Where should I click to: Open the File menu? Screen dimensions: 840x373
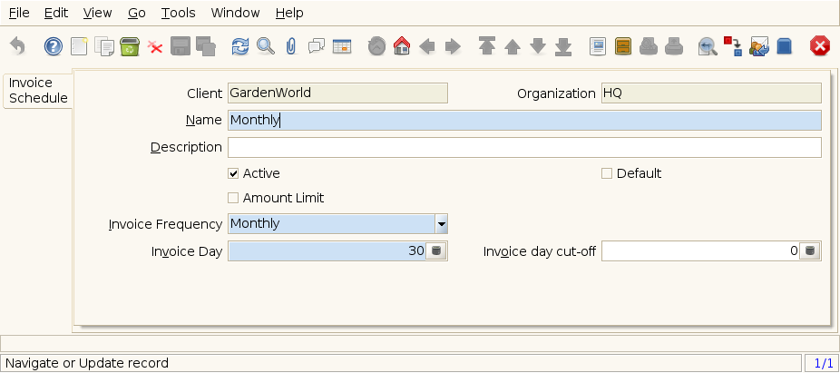pyautogui.click(x=18, y=14)
